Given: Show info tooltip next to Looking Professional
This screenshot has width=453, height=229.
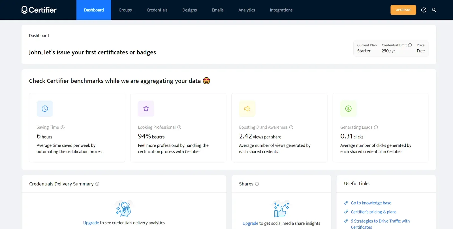Looking at the screenshot, I should (179, 127).
